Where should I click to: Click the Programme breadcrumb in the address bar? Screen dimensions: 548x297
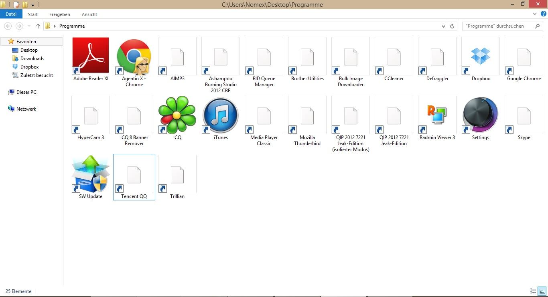(x=72, y=26)
